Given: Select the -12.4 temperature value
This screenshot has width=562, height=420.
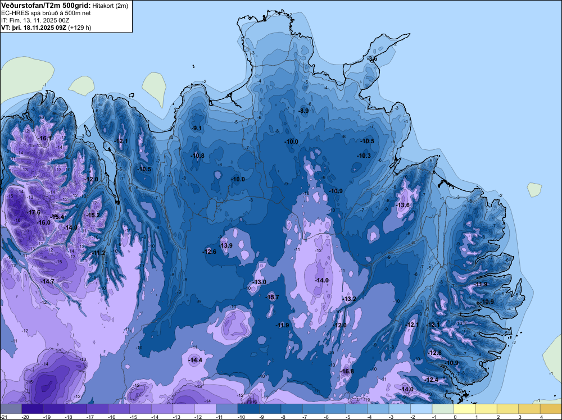Looking at the screenshot, I should point(432,380).
